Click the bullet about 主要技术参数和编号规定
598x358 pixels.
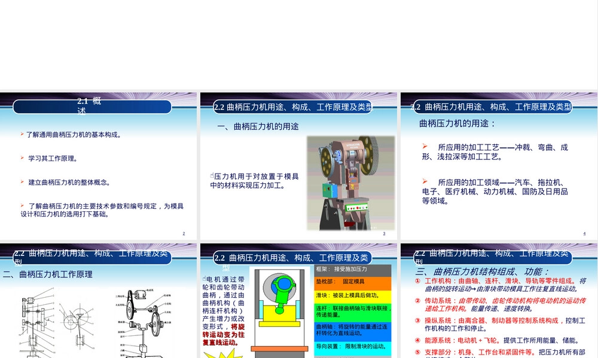[x=102, y=210]
